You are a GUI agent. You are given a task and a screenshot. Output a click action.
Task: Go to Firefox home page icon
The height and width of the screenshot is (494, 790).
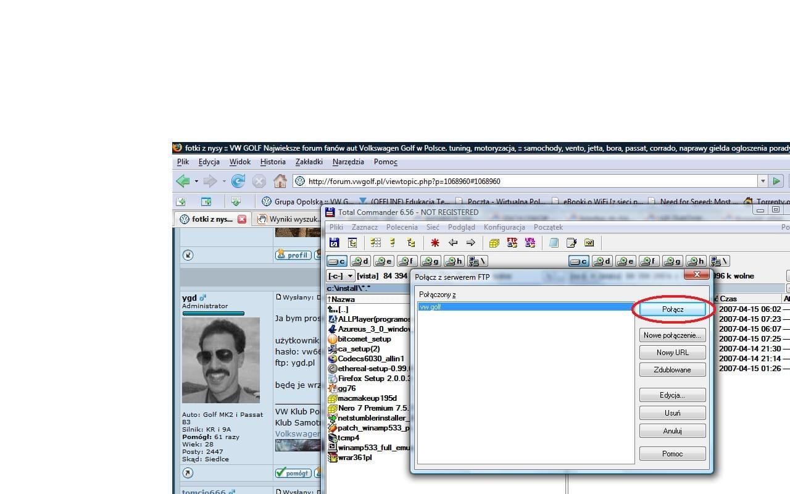280,181
